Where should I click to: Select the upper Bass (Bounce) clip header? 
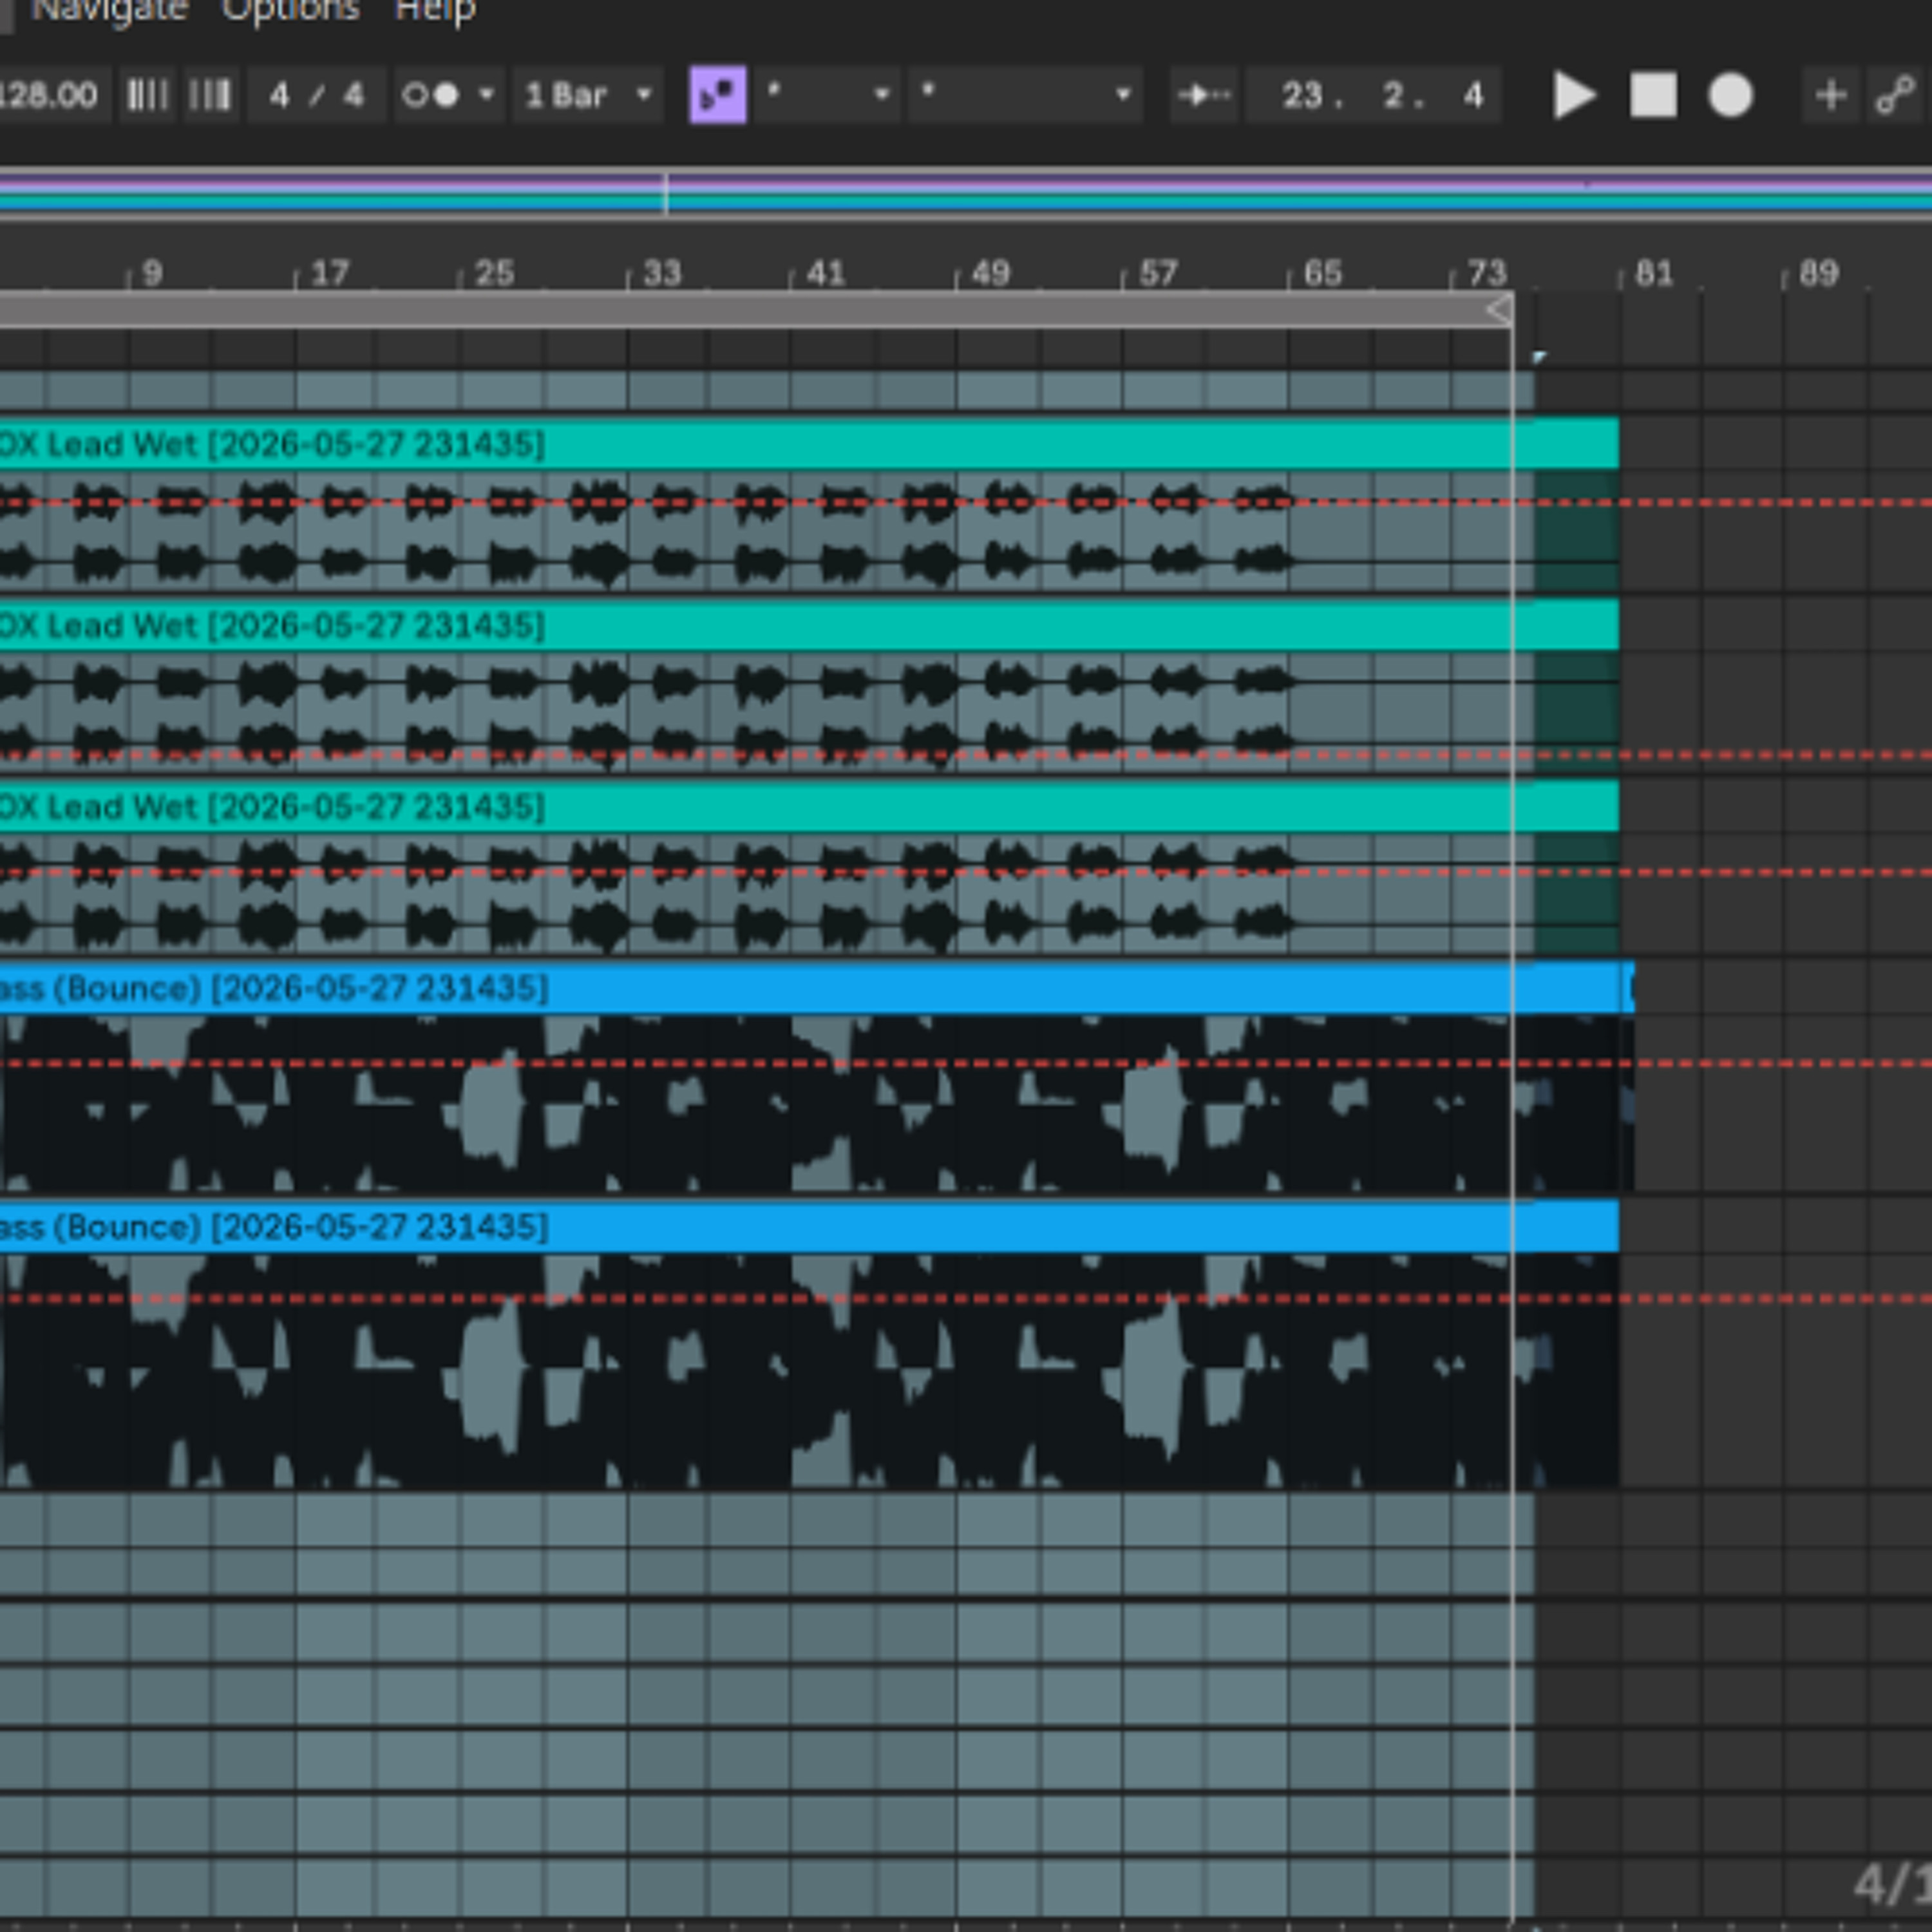tap(816, 989)
